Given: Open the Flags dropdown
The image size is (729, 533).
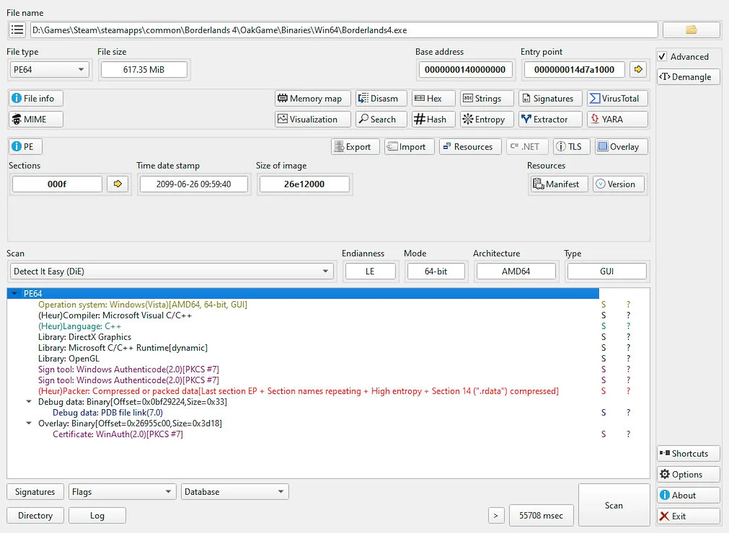Looking at the screenshot, I should point(122,492).
